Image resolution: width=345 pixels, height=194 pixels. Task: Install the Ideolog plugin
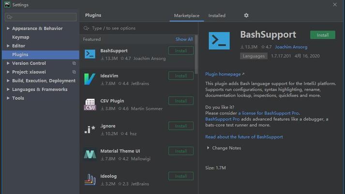181,176
